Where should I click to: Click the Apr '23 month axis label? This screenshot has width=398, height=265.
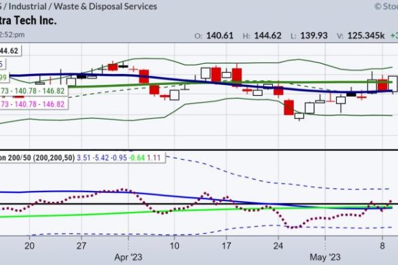pyautogui.click(x=128, y=257)
